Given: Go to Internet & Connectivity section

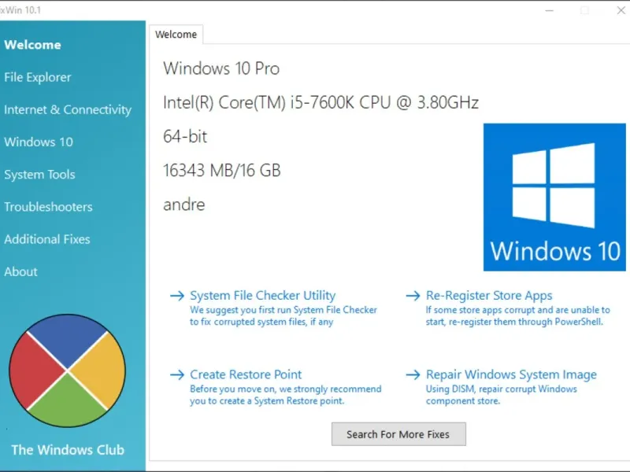Looking at the screenshot, I should 68,109.
